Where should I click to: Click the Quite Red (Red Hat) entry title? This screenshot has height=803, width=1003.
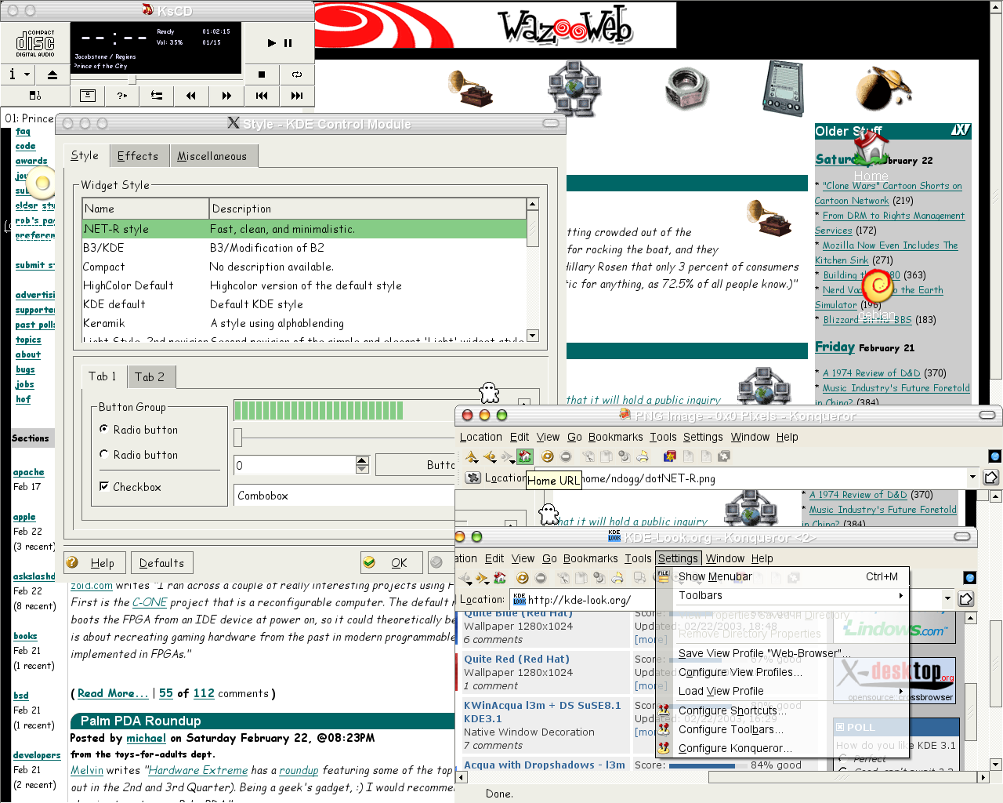click(516, 659)
